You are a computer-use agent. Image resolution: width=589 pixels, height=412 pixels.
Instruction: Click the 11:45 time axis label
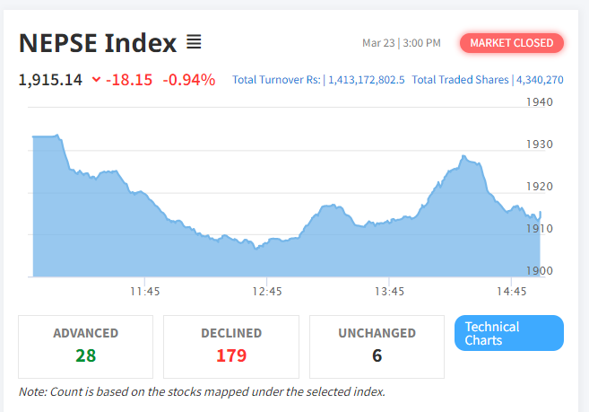tap(145, 291)
